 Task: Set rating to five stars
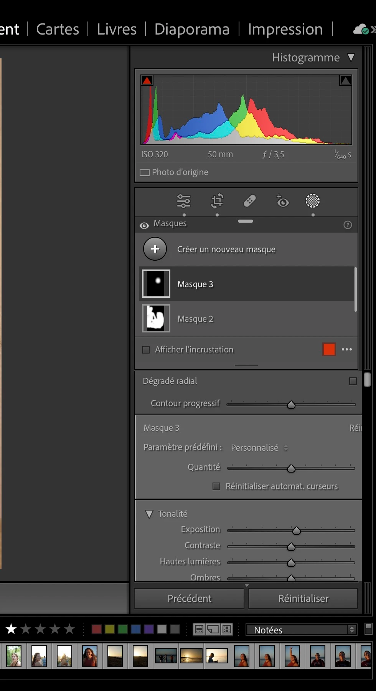(x=69, y=629)
